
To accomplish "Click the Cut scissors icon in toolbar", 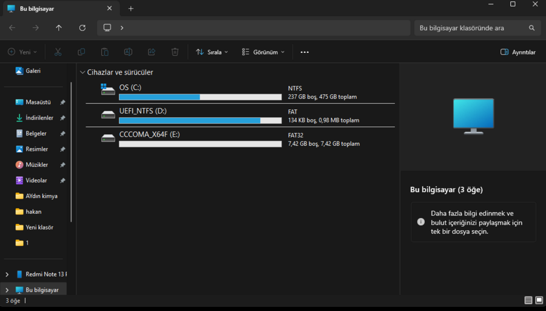I will tap(58, 52).
